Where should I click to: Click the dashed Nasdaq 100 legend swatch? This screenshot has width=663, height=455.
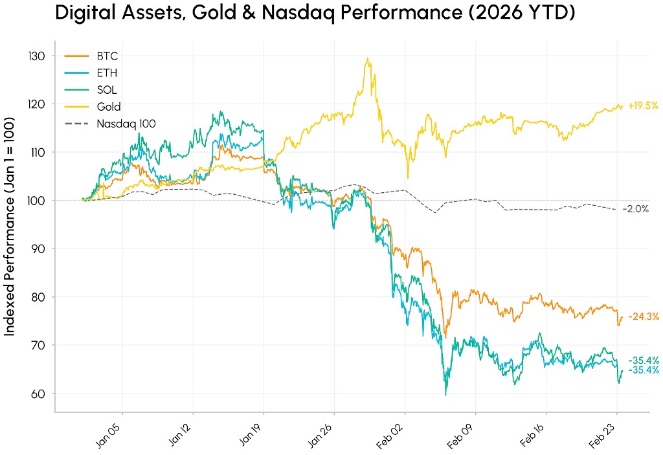tap(77, 123)
